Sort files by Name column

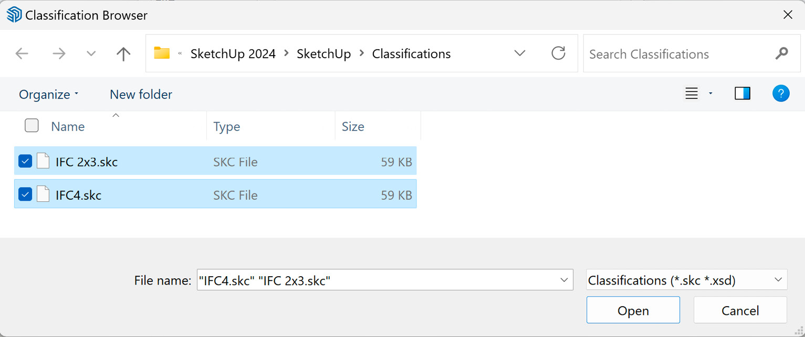68,126
